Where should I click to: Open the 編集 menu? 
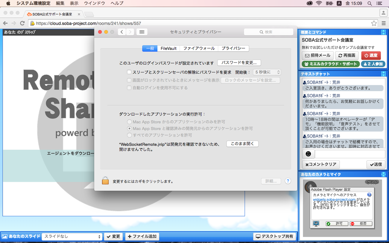[x=60, y=3]
